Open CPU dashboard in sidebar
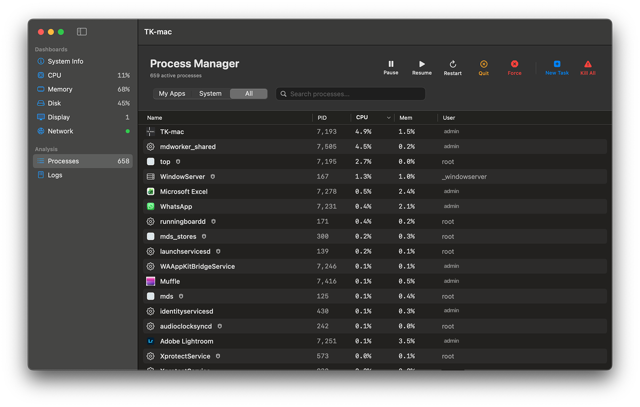Screen dimensions: 640x407 pyautogui.click(x=54, y=75)
